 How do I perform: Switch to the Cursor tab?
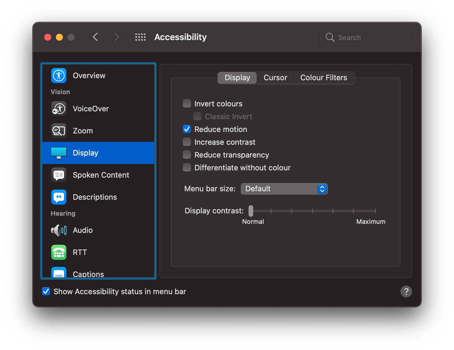pos(275,78)
